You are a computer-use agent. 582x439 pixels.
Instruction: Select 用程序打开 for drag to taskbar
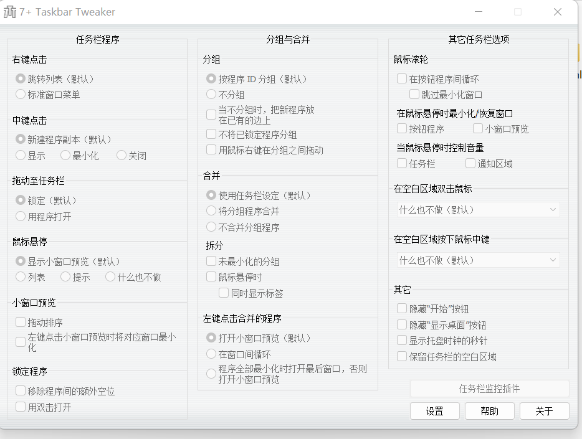tap(21, 217)
